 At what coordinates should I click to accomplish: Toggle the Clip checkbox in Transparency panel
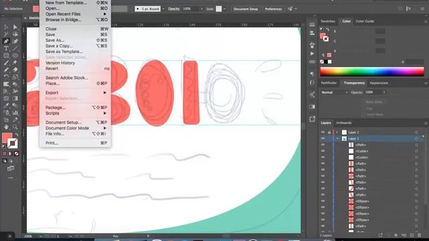pyautogui.click(x=363, y=108)
